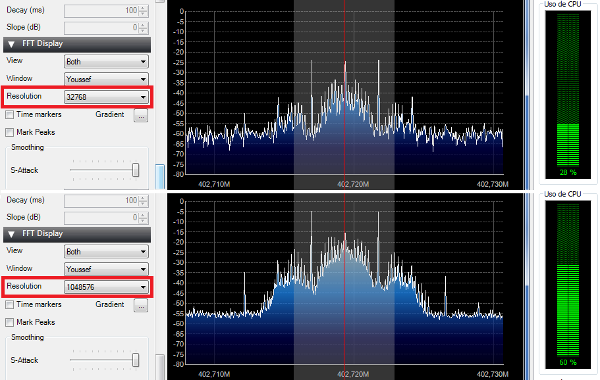Click the lower S-Attack slider handle

[x=136, y=360]
